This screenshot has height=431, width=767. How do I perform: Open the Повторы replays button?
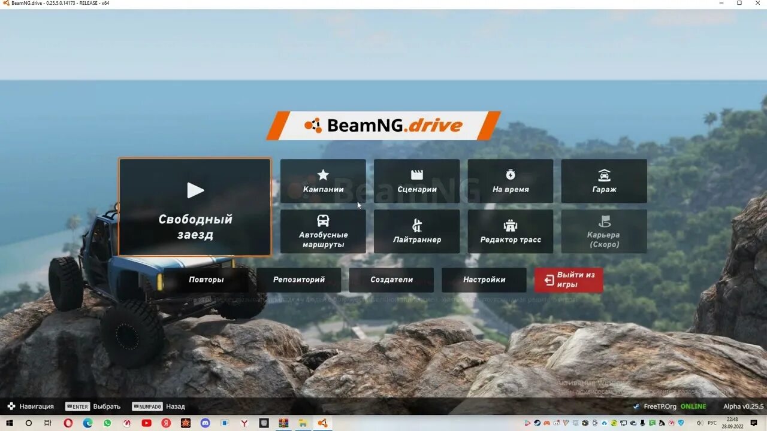pyautogui.click(x=206, y=280)
